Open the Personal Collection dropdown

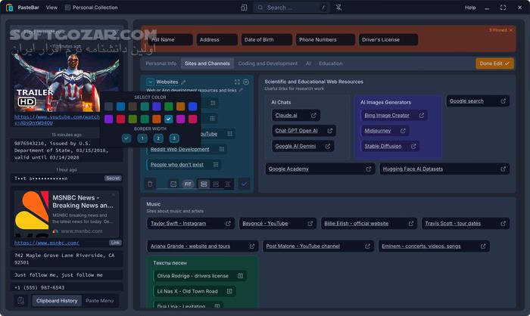(91, 8)
